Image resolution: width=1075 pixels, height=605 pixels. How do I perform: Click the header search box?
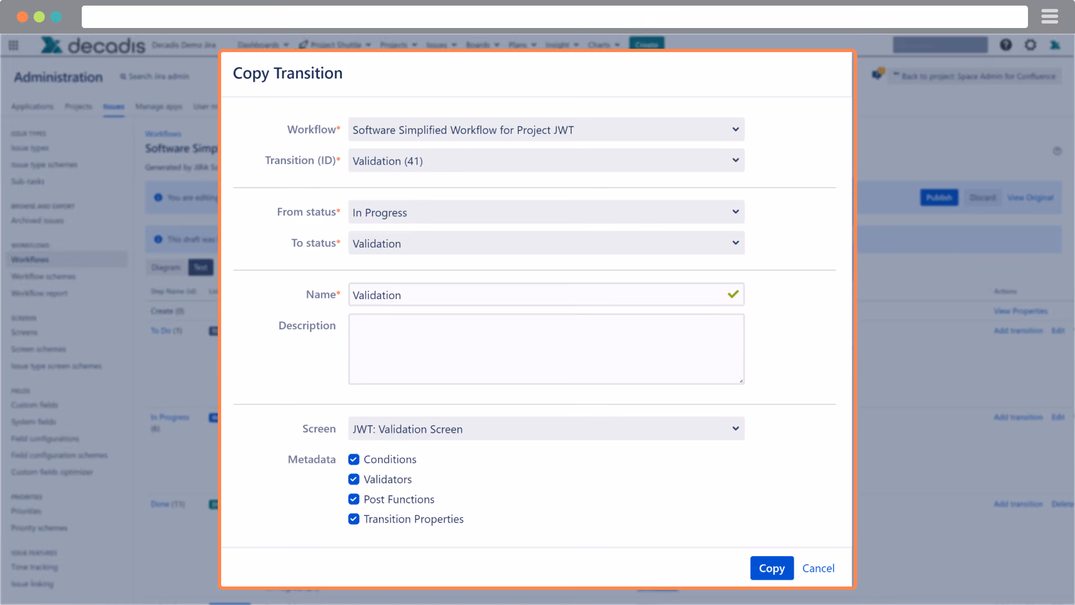coord(940,45)
